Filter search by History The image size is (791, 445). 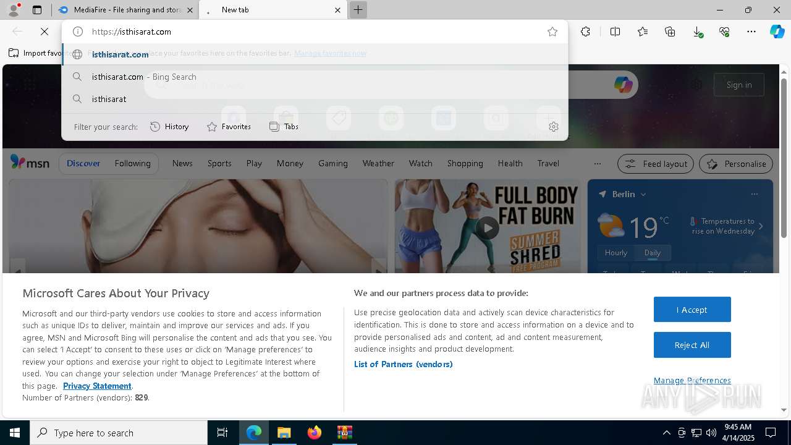(x=169, y=127)
